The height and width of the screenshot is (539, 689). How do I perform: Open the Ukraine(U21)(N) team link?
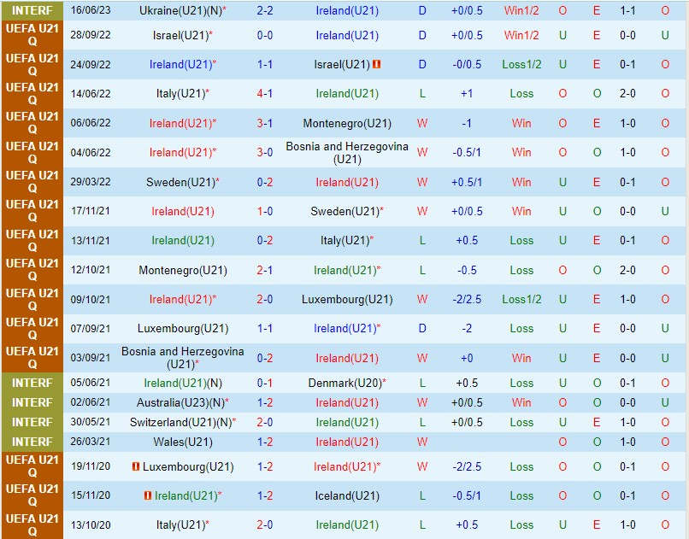click(x=180, y=11)
